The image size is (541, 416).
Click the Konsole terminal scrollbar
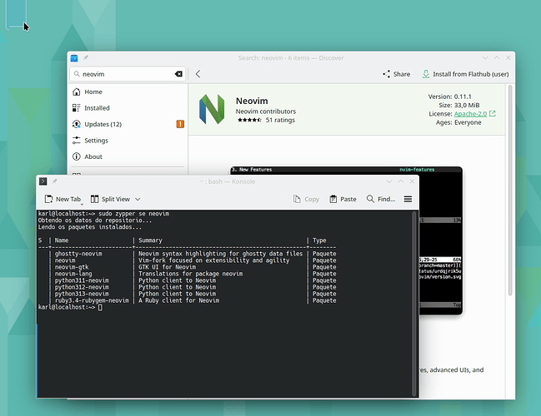pyautogui.click(x=414, y=303)
